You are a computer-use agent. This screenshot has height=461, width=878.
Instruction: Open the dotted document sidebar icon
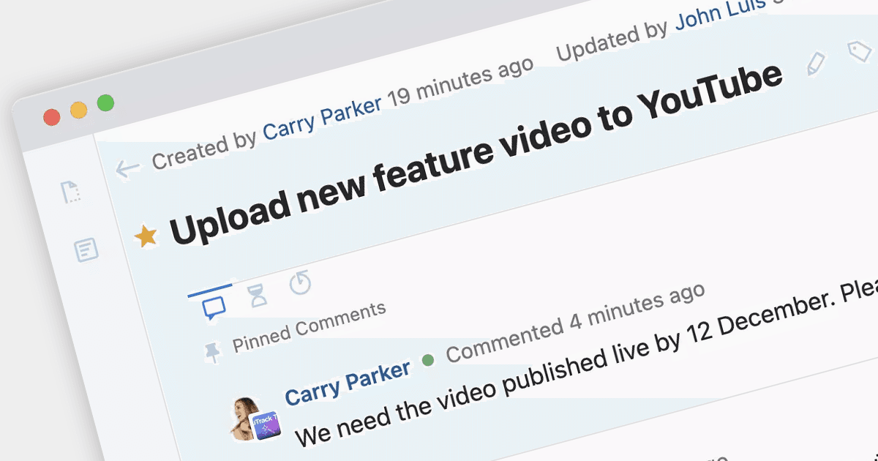click(x=71, y=192)
